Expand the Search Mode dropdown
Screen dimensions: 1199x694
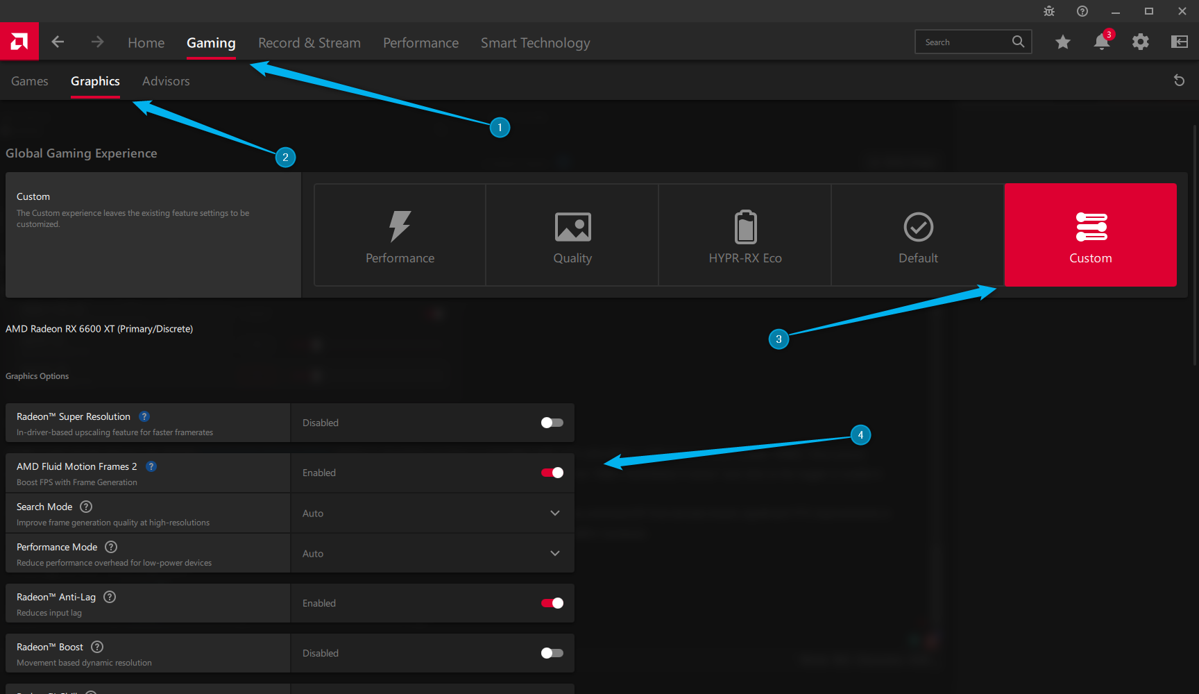click(x=554, y=513)
